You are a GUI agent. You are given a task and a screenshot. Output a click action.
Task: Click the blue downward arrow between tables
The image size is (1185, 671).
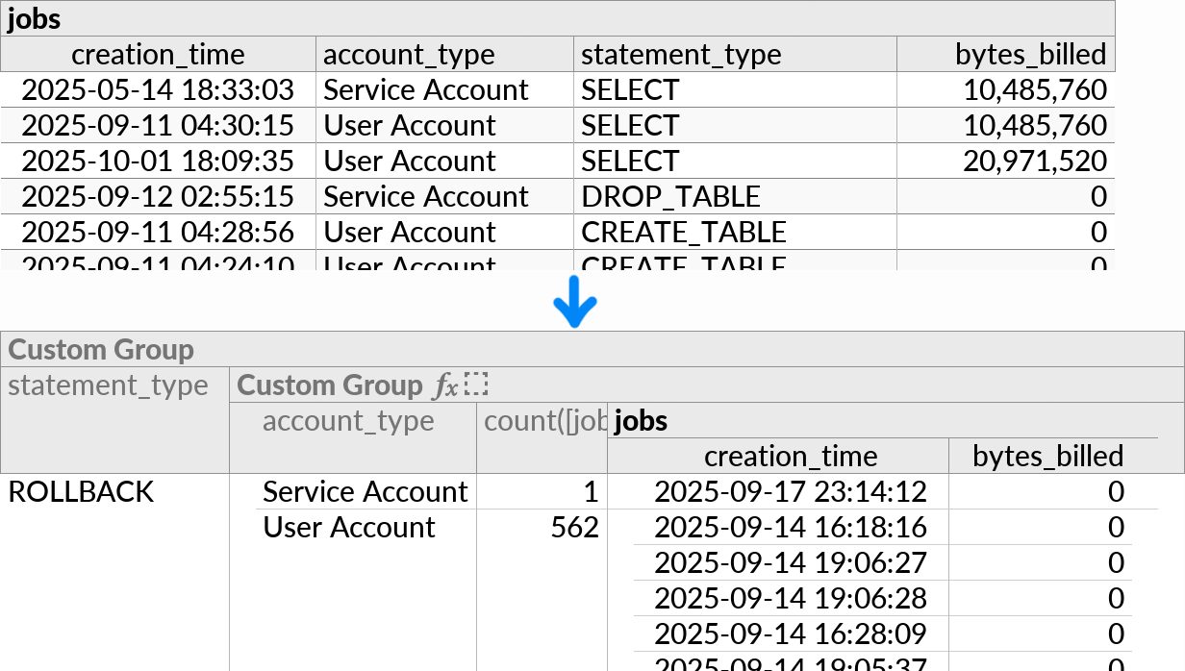click(574, 300)
